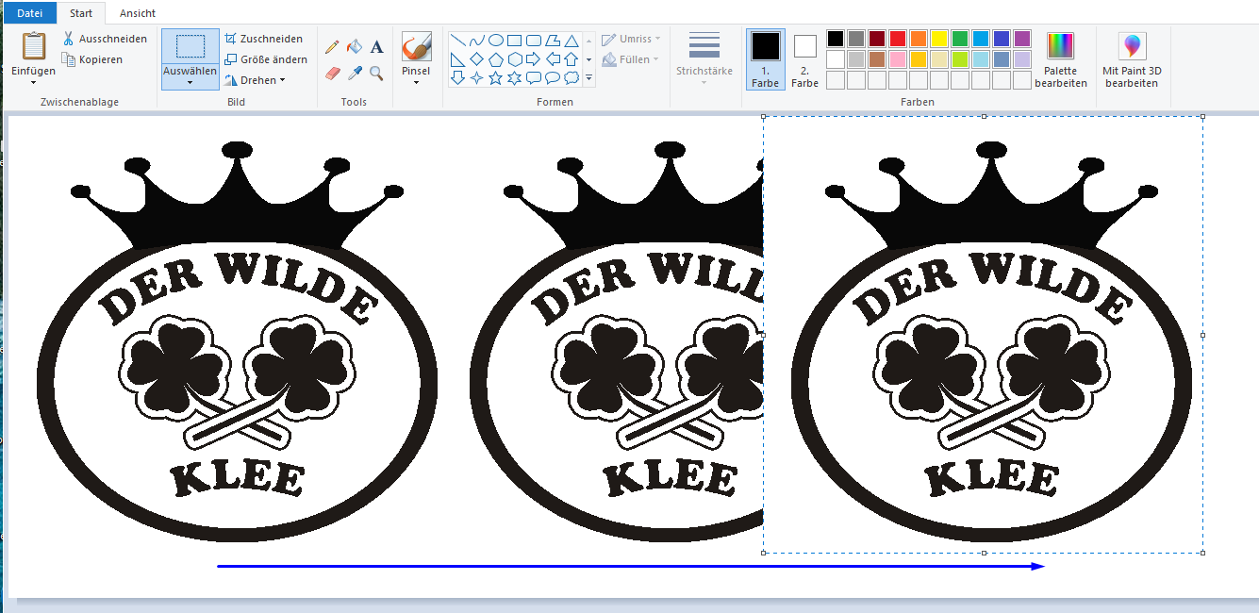Image resolution: width=1259 pixels, height=613 pixels.
Task: Click Ausschneiden to cut the selection
Action: pyautogui.click(x=105, y=39)
